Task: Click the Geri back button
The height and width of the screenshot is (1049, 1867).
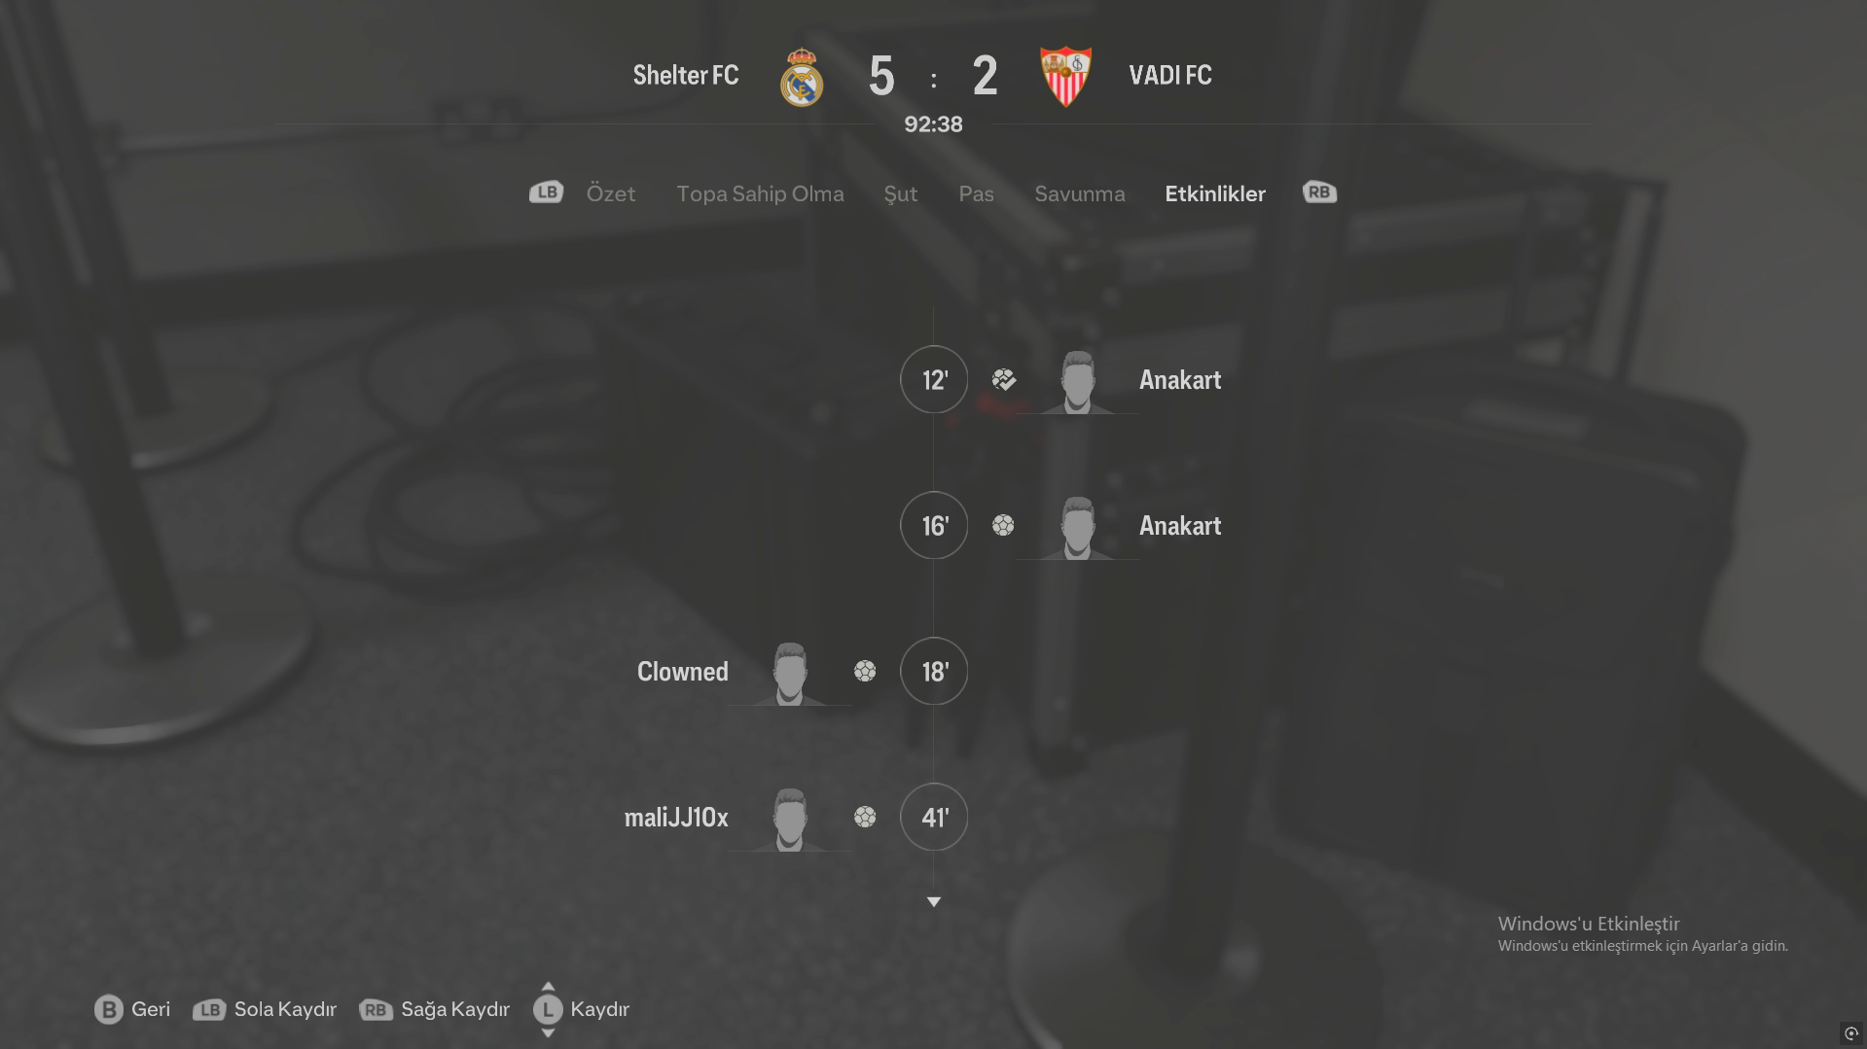Action: point(132,1009)
